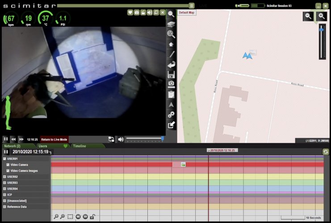This screenshot has width=331, height=223.
Task: Zoom out the map with minus magnifier
Action: coord(308,16)
